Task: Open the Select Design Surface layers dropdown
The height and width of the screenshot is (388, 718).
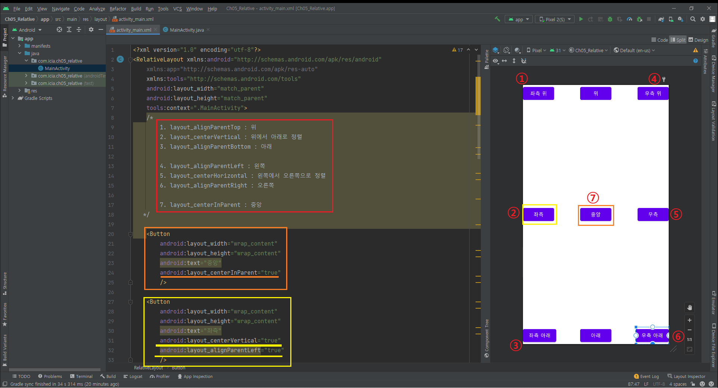Action: [x=496, y=50]
